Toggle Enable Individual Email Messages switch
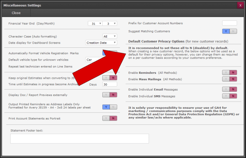This screenshot has height=158, width=246. tap(229, 89)
